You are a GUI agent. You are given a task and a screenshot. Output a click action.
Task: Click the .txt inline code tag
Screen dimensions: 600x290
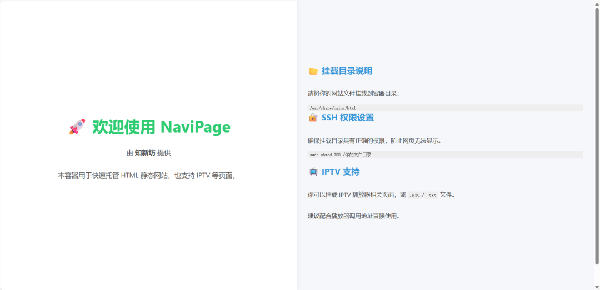click(431, 195)
